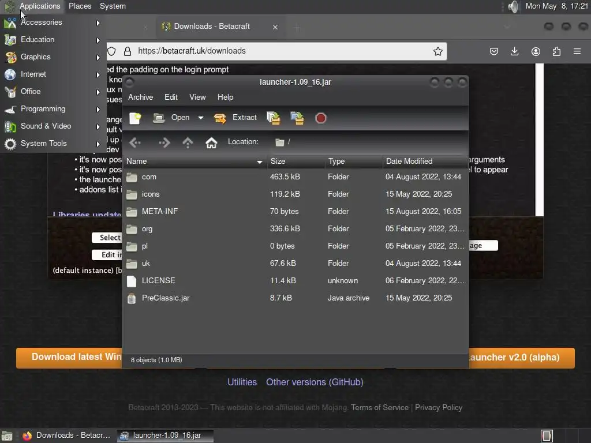This screenshot has height=443, width=591.
Task: Add a folder to archive icon
Action: click(x=297, y=118)
